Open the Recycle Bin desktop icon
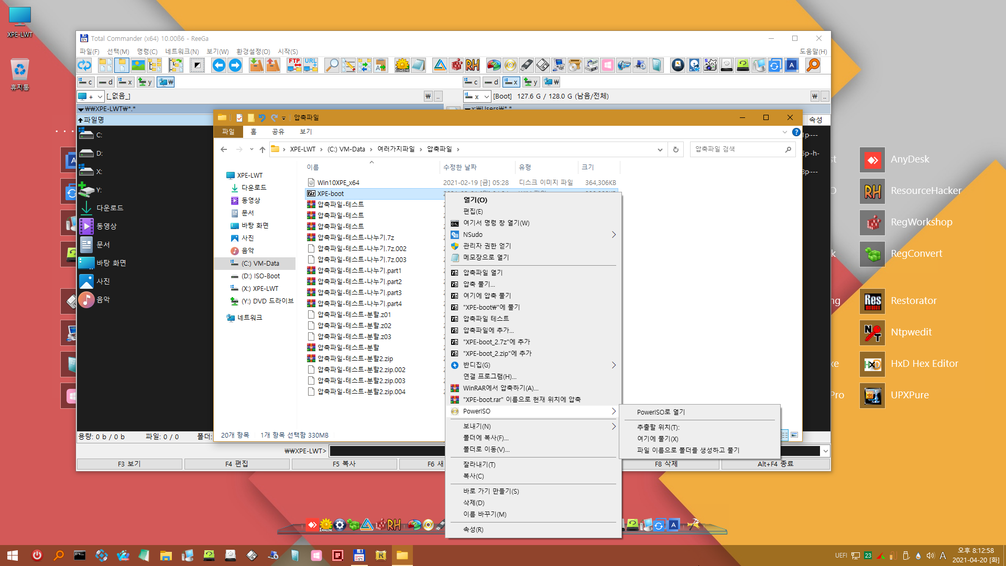 20,74
